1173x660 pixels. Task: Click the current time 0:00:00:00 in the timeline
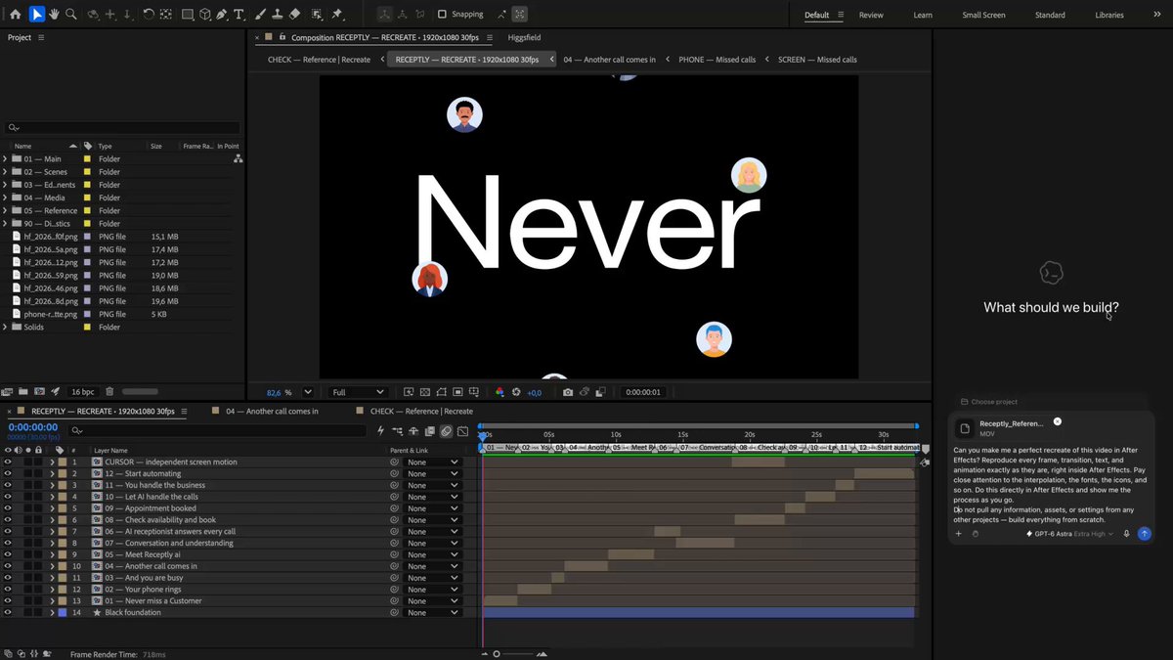[33, 427]
